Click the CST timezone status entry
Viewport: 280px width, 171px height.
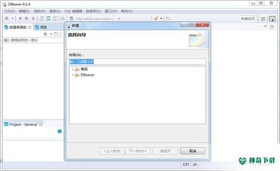click(x=186, y=164)
